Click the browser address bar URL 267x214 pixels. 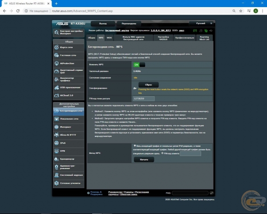tap(82, 11)
